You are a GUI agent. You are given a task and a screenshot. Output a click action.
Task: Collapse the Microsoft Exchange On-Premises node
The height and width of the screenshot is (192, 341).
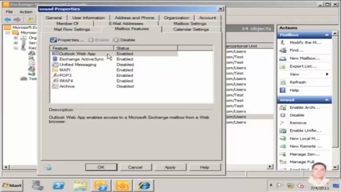[x=8, y=33]
